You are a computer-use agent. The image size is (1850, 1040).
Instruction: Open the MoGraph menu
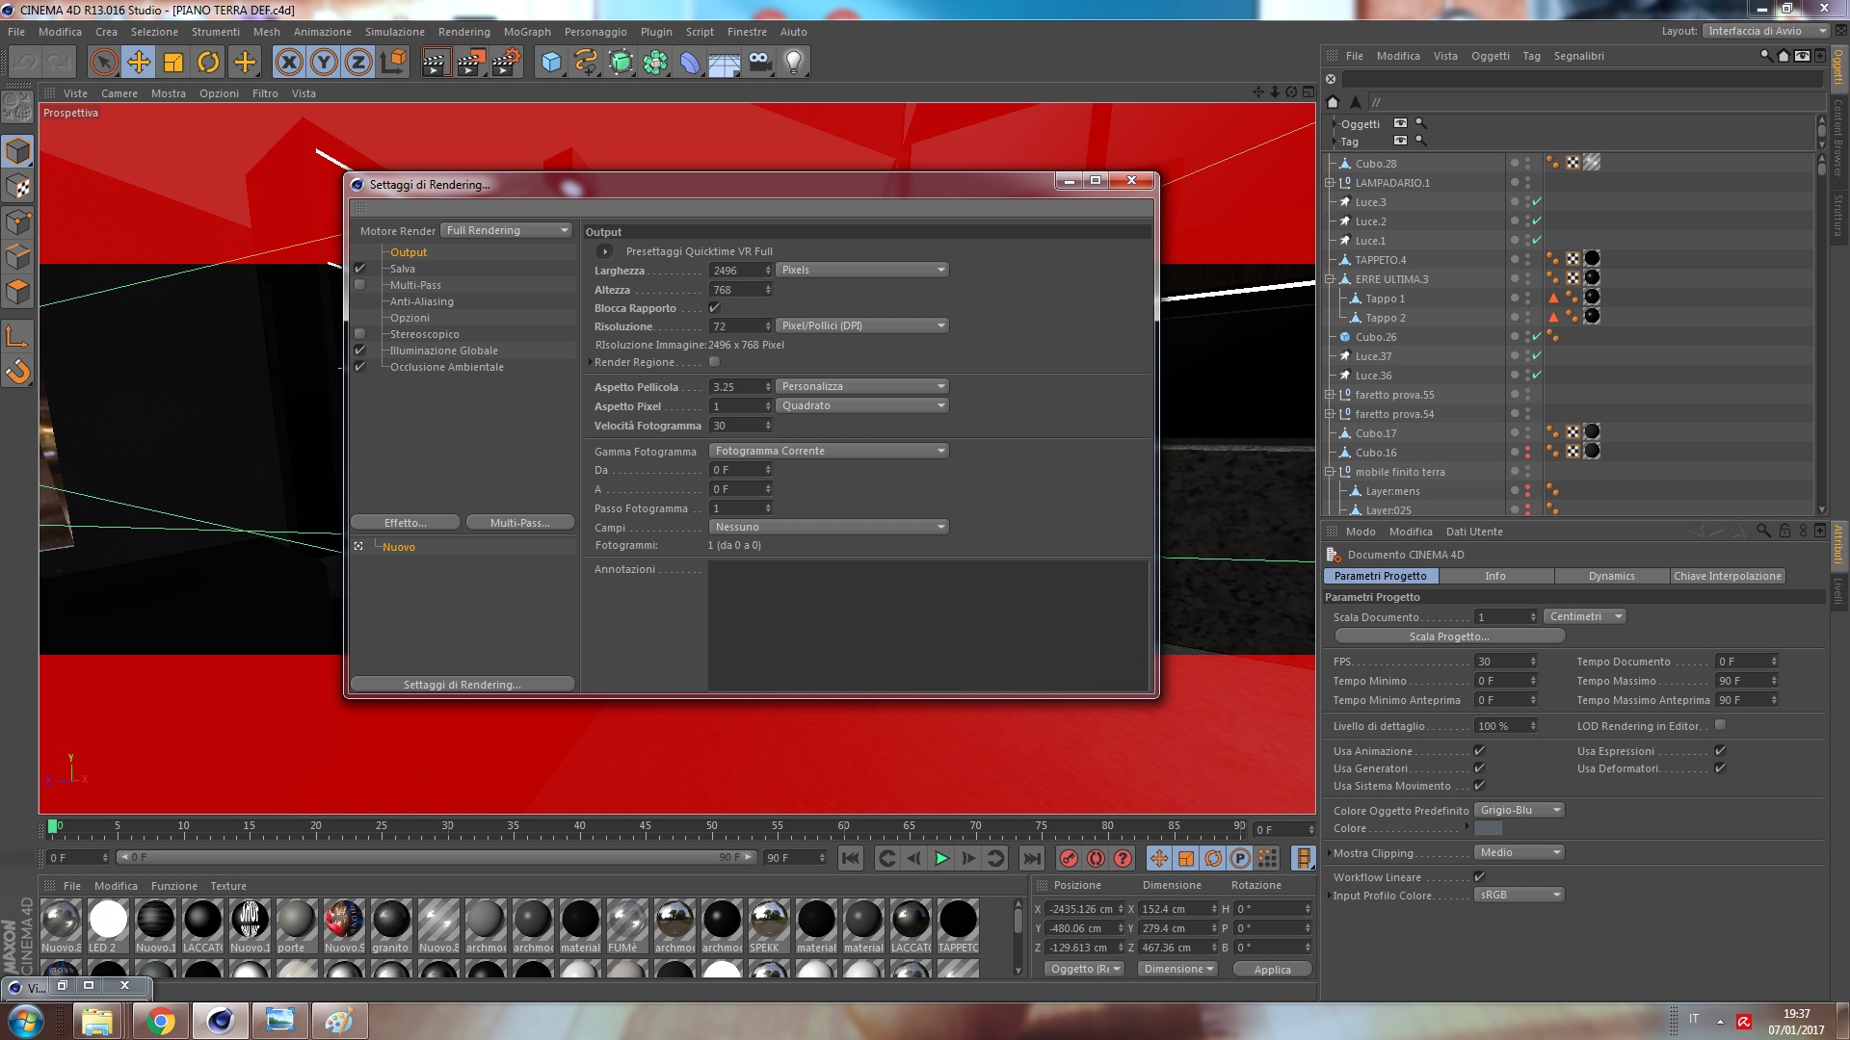tap(527, 32)
